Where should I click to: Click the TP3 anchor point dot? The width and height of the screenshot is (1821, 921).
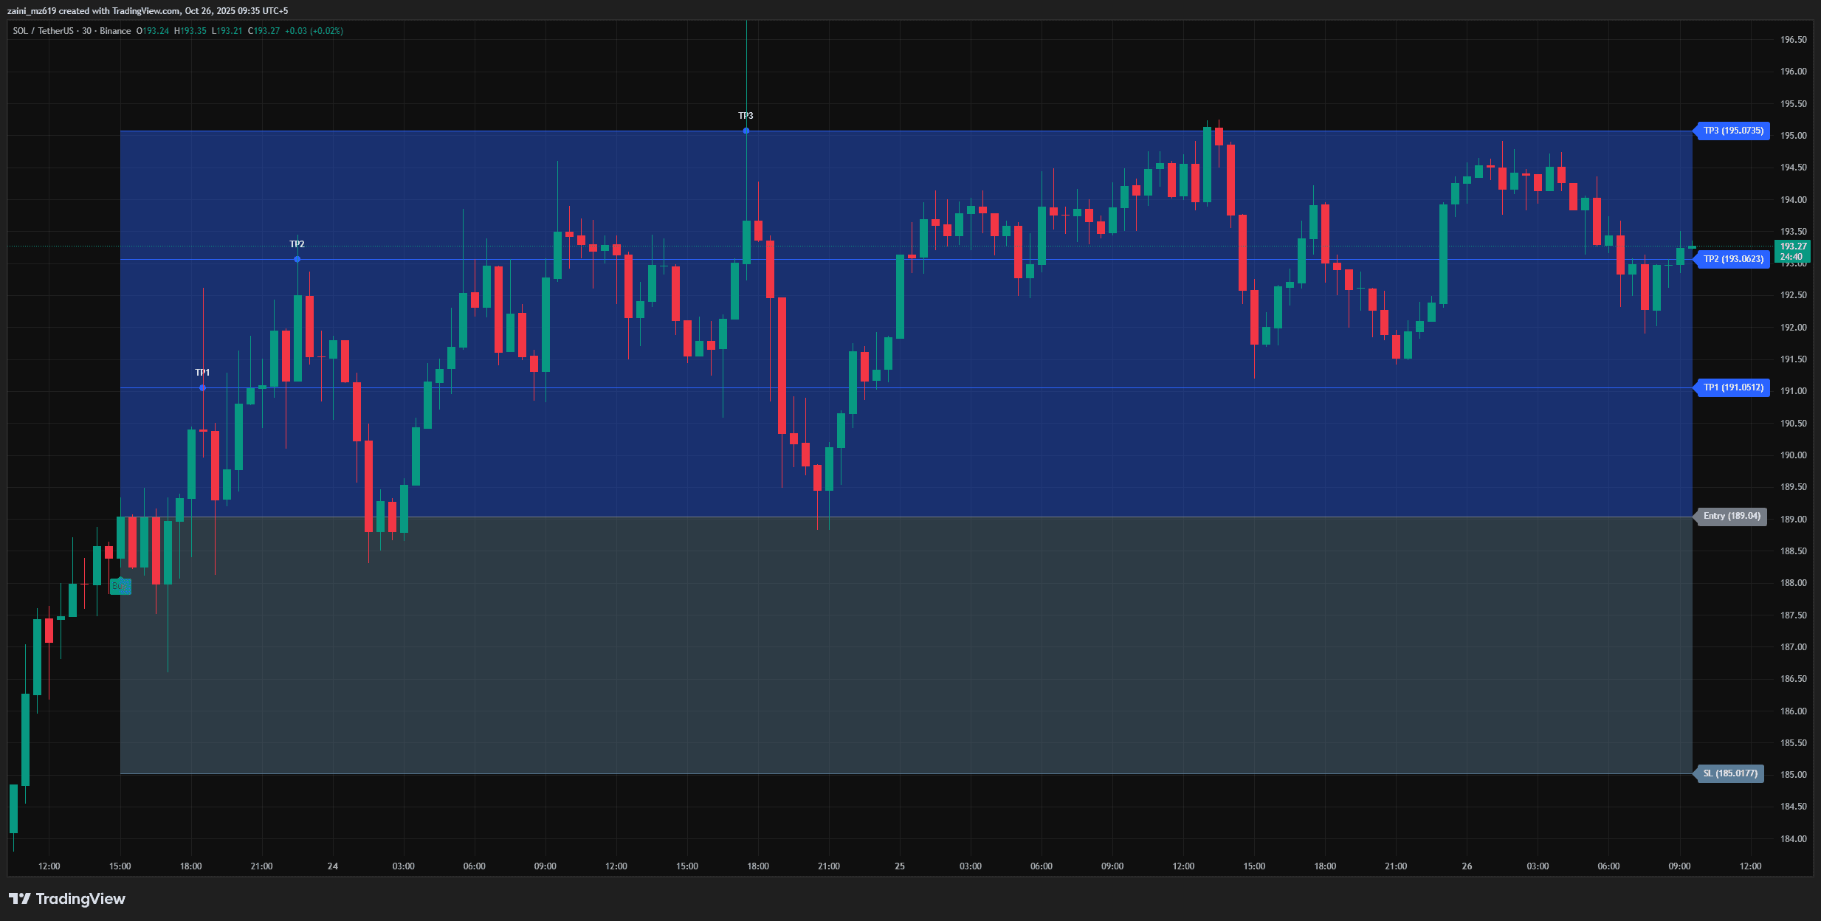click(746, 131)
